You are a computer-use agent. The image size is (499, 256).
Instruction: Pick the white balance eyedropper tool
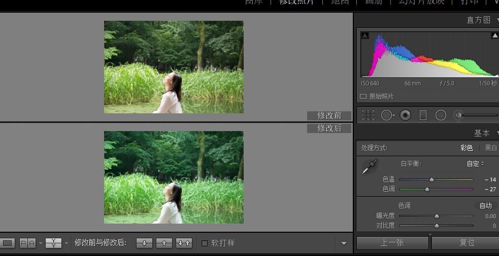[370, 166]
